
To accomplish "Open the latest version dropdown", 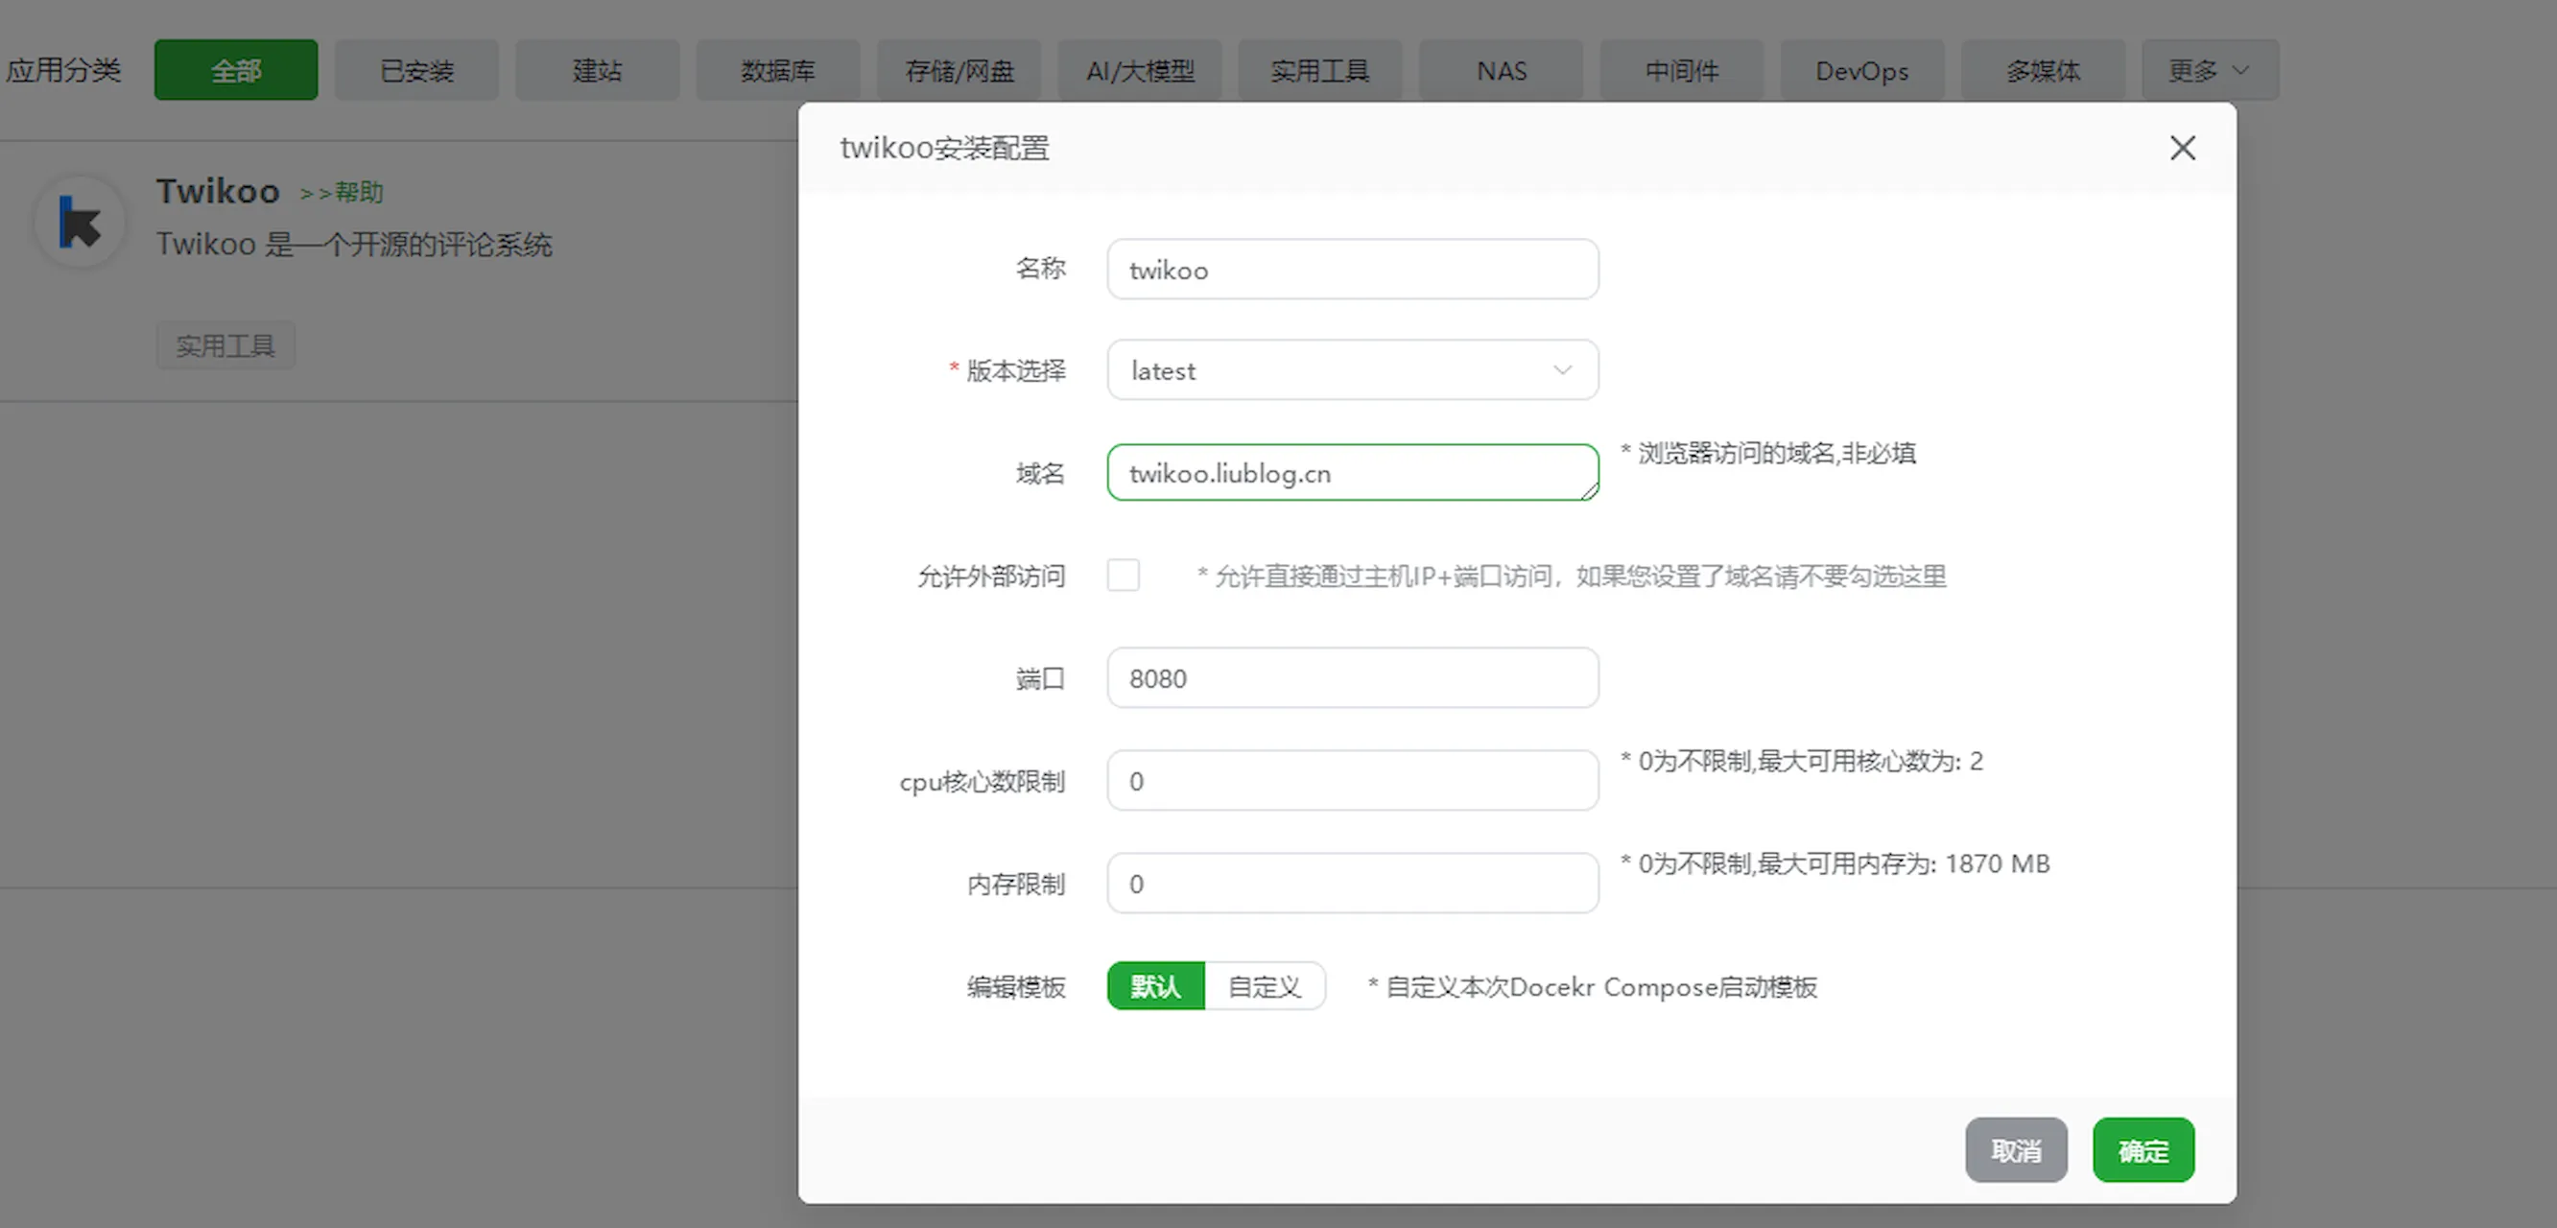I will click(x=1351, y=370).
